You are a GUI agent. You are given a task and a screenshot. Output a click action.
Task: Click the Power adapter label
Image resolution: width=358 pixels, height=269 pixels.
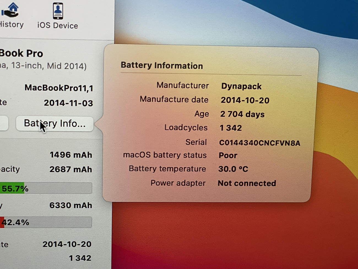(178, 183)
